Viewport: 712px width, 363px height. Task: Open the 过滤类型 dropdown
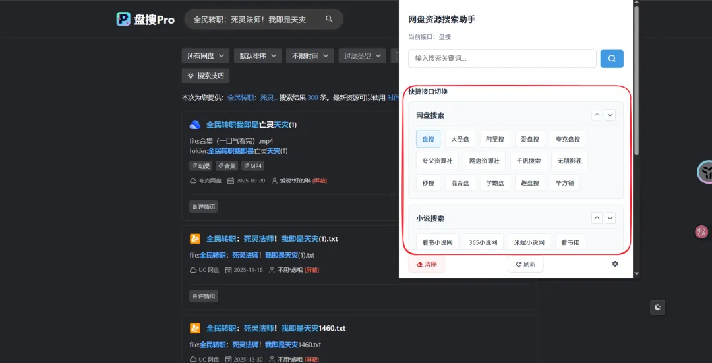pyautogui.click(x=363, y=56)
